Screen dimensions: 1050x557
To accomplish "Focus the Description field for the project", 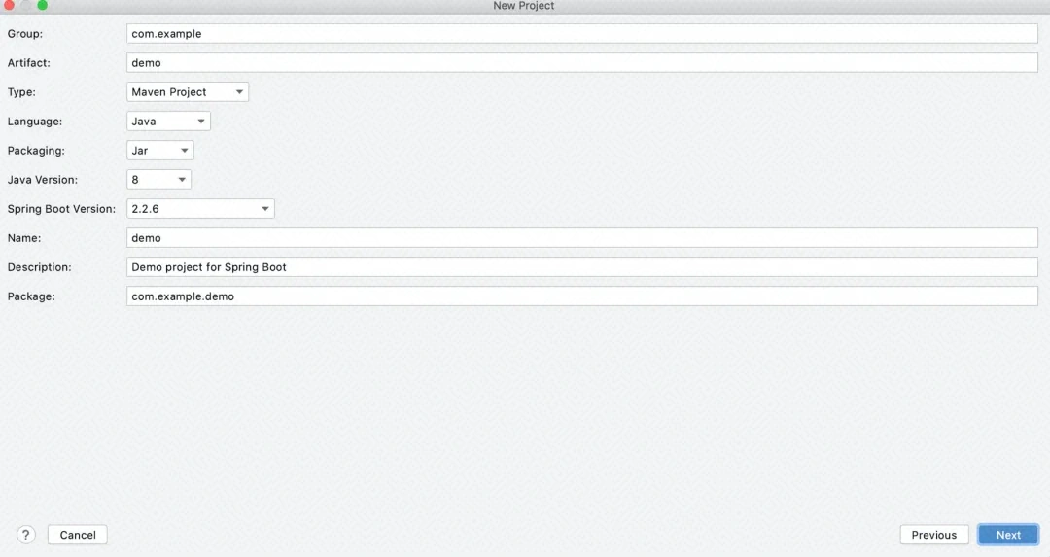I will coord(582,267).
